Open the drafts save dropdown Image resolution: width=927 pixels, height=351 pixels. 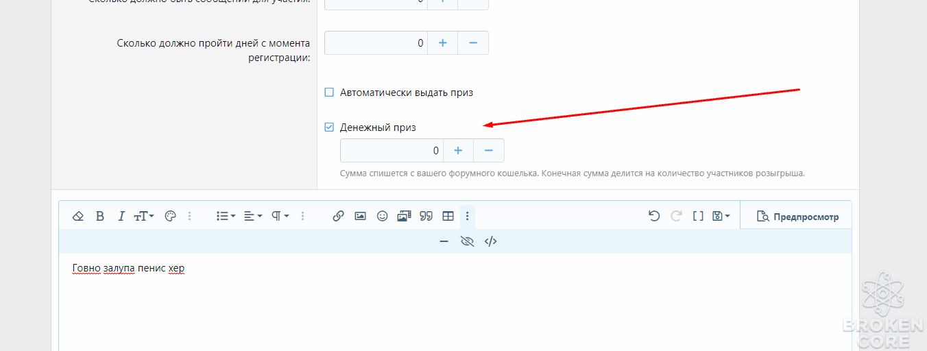pyautogui.click(x=721, y=216)
